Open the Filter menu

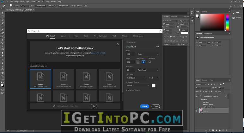click(x=38, y=2)
